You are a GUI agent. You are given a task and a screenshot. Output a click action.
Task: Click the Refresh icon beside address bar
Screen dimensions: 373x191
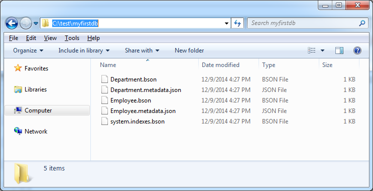pyautogui.click(x=237, y=23)
